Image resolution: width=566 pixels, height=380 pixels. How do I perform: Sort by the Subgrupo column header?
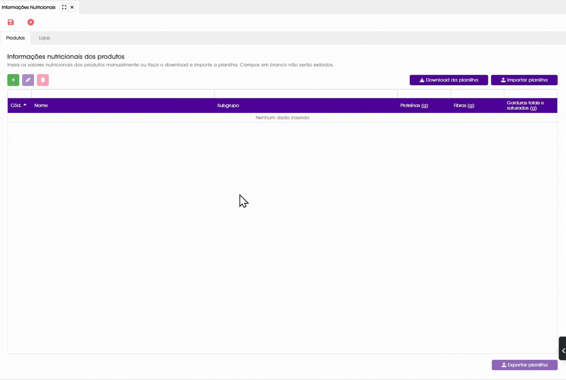pos(228,105)
